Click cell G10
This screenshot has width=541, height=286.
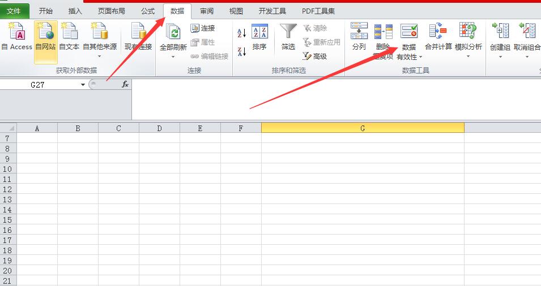pos(363,169)
